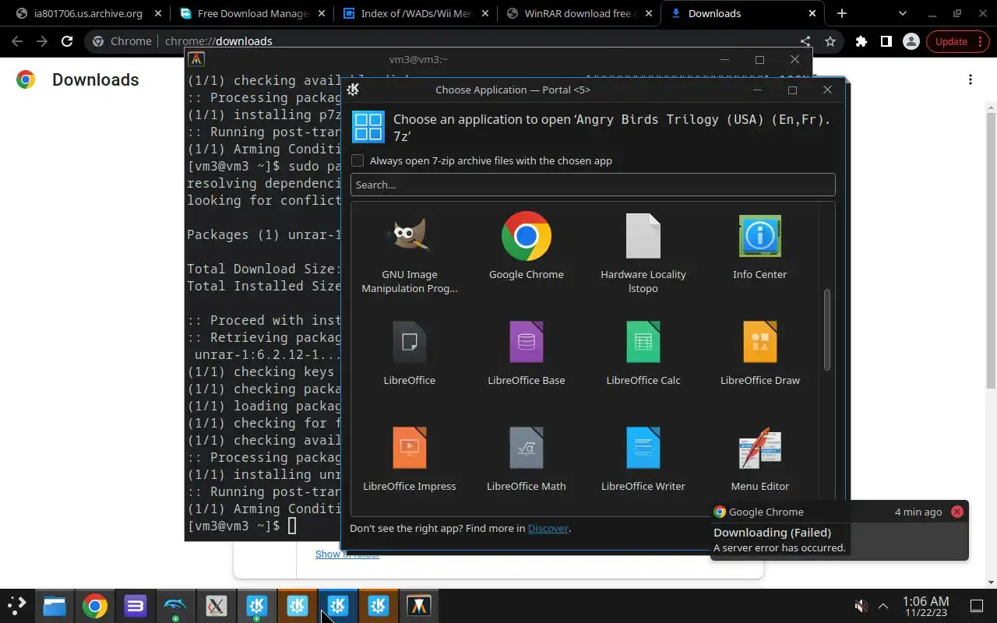Viewport: 997px width, 623px height.
Task: Select the LibreOffice application icon
Action: point(410,342)
